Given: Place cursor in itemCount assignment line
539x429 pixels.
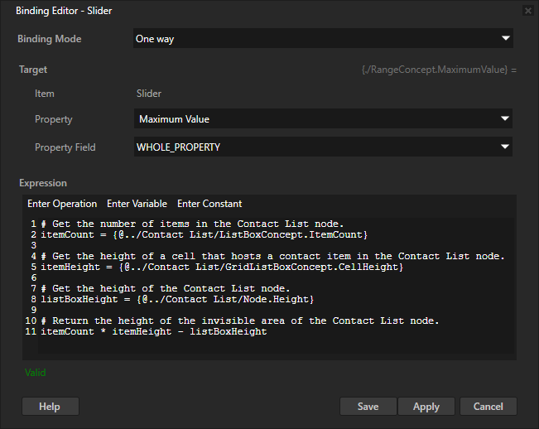Looking at the screenshot, I should point(199,235).
